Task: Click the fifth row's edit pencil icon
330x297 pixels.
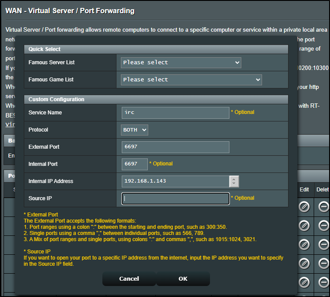Action: (304, 282)
